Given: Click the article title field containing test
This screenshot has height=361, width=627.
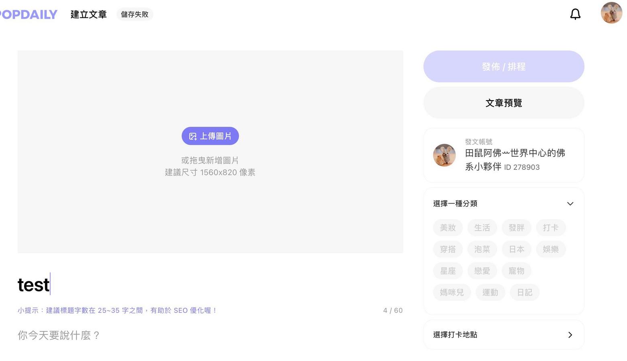Looking at the screenshot, I should (161, 285).
